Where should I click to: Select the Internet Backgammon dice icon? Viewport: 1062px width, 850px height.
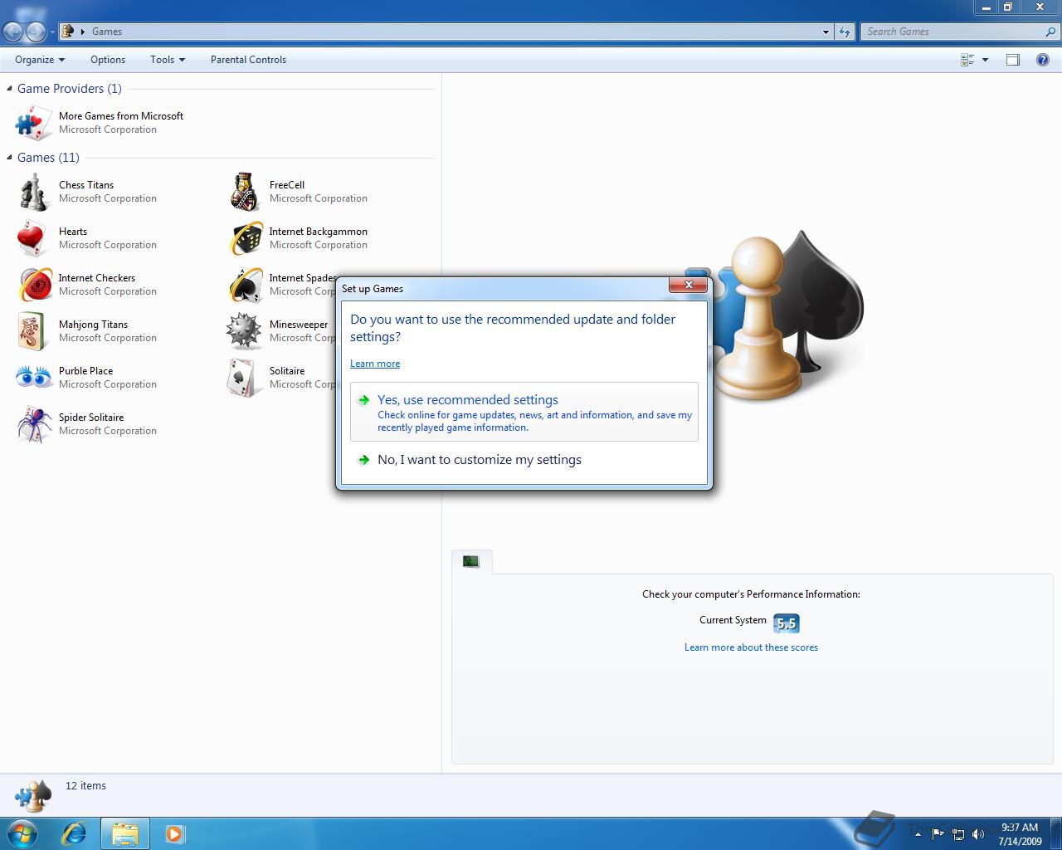pyautogui.click(x=246, y=238)
